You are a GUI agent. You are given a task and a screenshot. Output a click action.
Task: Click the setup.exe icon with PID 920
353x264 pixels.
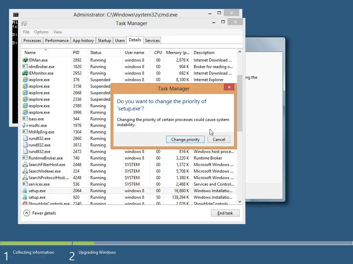point(25,197)
